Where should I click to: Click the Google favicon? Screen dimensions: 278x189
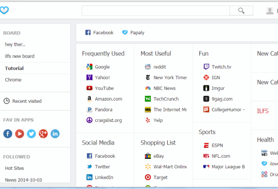coord(89,67)
